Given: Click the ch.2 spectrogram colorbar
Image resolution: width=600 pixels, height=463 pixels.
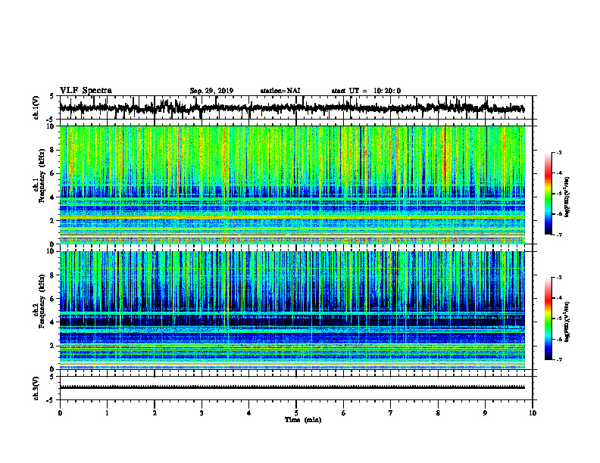Looking at the screenshot, I should pos(548,319).
